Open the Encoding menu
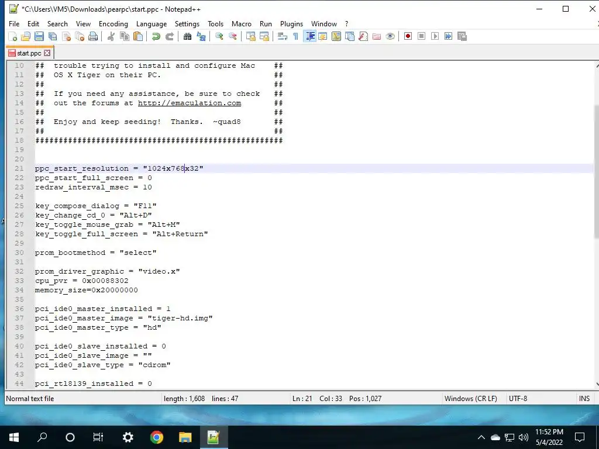The height and width of the screenshot is (449, 599). (113, 23)
